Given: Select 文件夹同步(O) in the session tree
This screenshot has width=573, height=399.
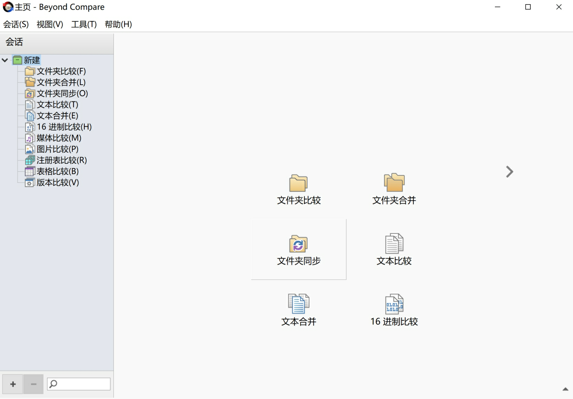Looking at the screenshot, I should point(62,93).
